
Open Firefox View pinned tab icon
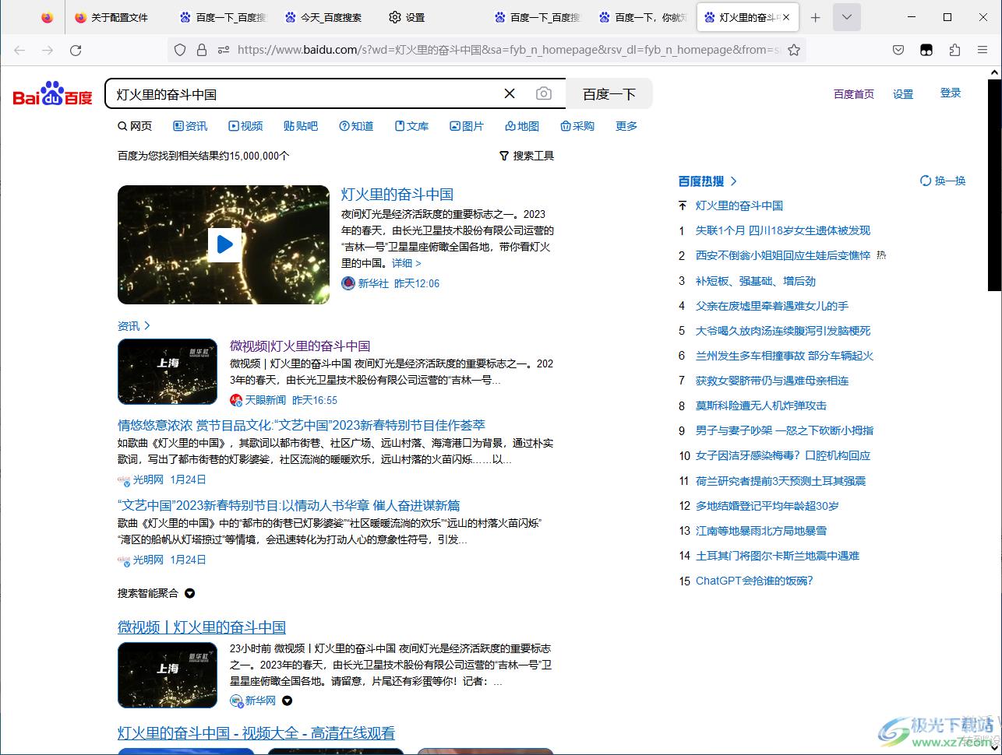[x=48, y=17]
